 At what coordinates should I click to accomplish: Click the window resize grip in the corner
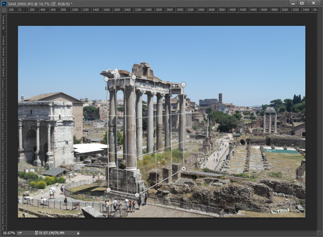pos(320,234)
